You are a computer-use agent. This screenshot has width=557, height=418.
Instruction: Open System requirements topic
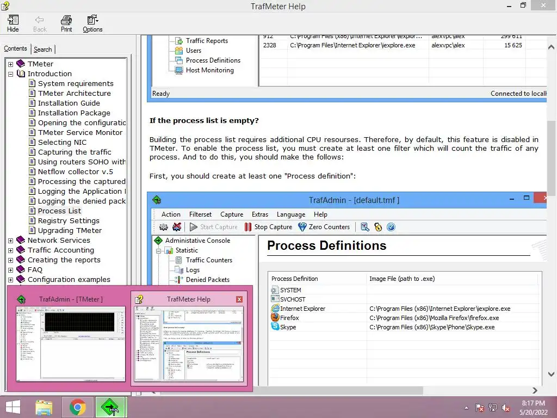point(76,83)
